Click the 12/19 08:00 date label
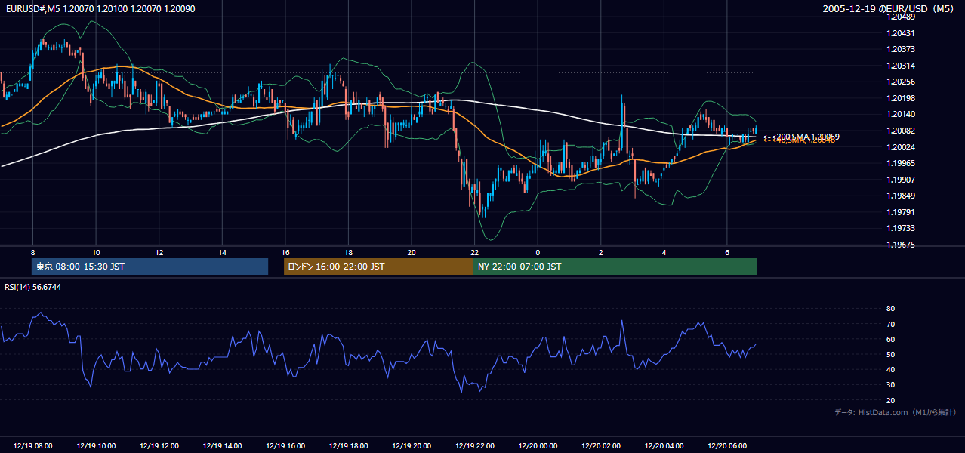 (32, 446)
